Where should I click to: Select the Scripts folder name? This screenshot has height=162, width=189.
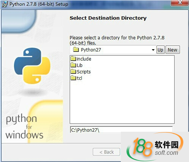[84, 72]
